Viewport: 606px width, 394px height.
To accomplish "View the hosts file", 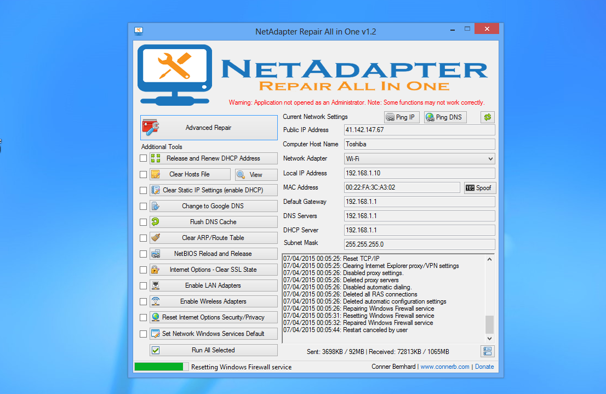I will (x=256, y=174).
